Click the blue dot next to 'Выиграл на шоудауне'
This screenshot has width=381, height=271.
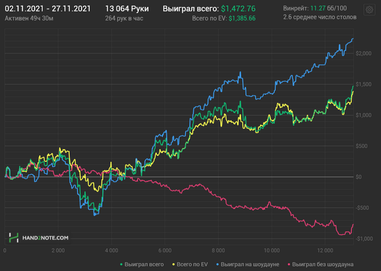click(x=218, y=264)
